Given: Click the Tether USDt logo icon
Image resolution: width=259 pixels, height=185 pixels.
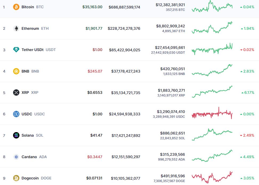Looking at the screenshot, I should pos(16,50).
